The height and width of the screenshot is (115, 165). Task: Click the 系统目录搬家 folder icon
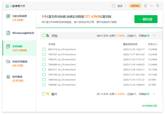click(8, 62)
